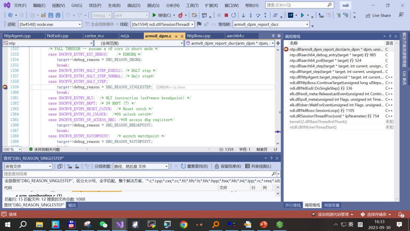Click the Navigate Backward arrow icon
The width and height of the screenshot is (410, 231).
click(x=10, y=16)
